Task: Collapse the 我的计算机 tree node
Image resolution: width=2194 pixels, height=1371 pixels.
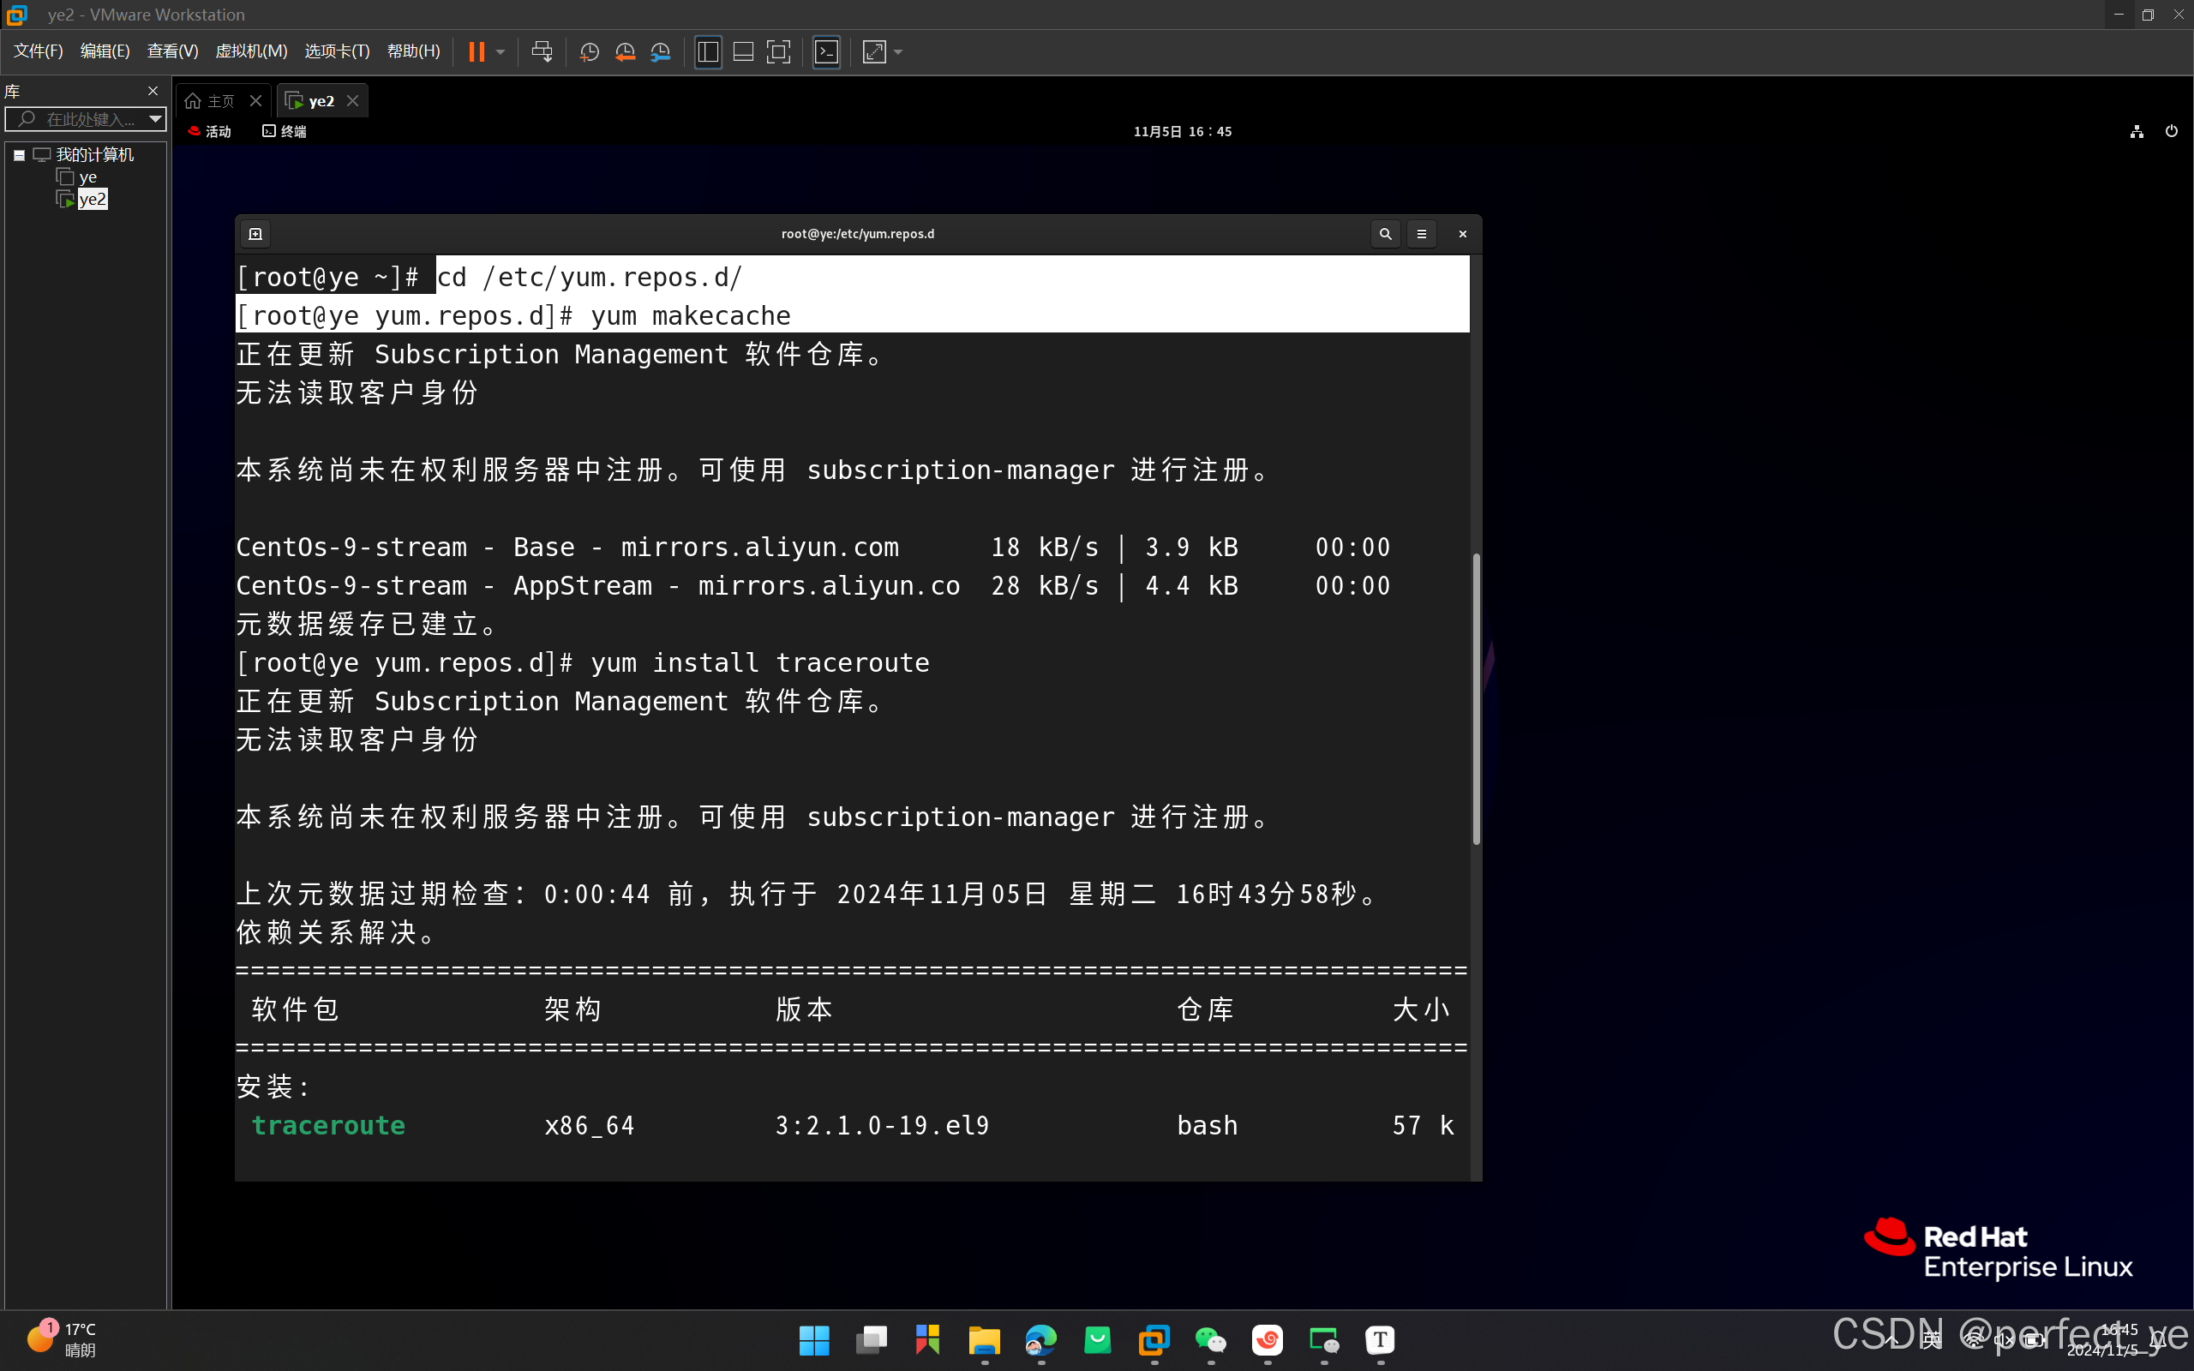Action: click(x=18, y=155)
